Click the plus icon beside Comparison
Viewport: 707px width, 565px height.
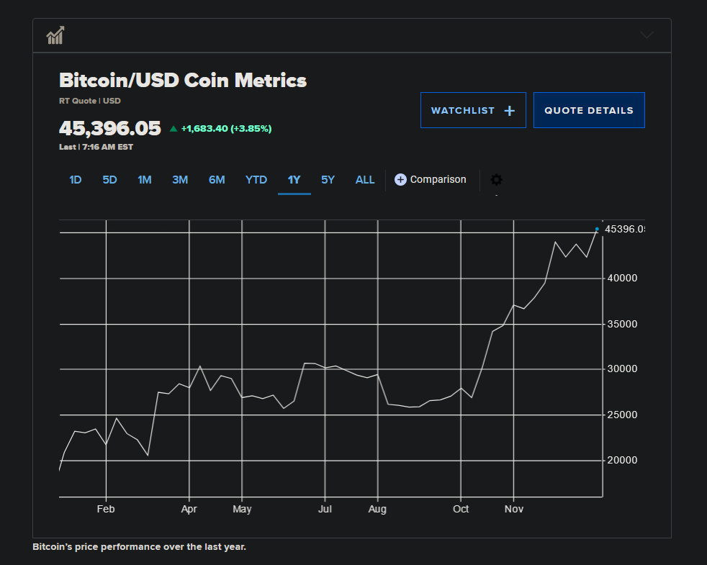401,180
